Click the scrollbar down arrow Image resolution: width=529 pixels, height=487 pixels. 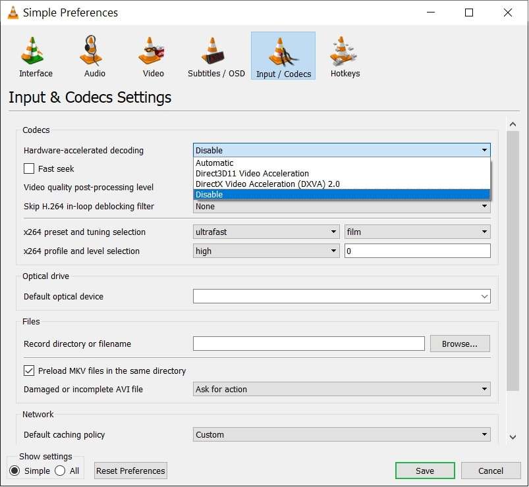click(x=513, y=437)
